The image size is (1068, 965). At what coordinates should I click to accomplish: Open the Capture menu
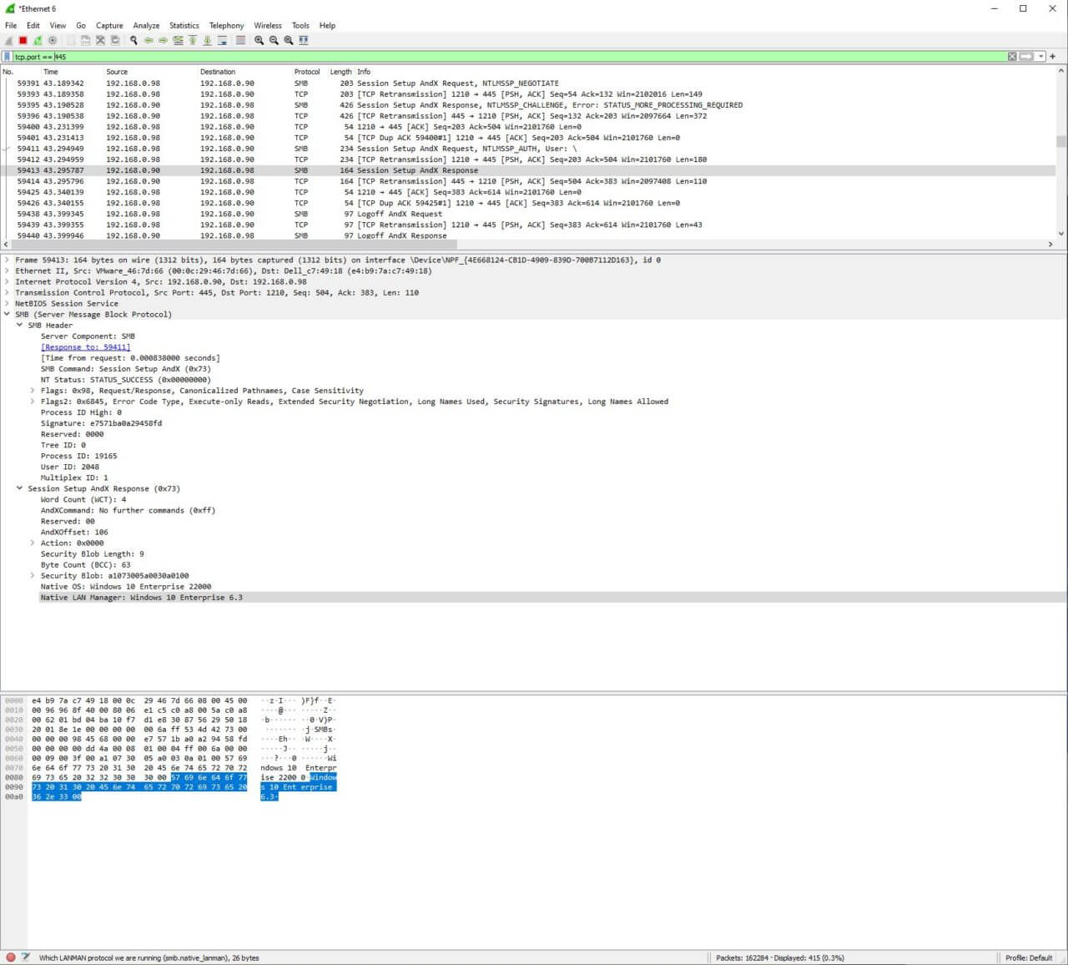point(109,25)
